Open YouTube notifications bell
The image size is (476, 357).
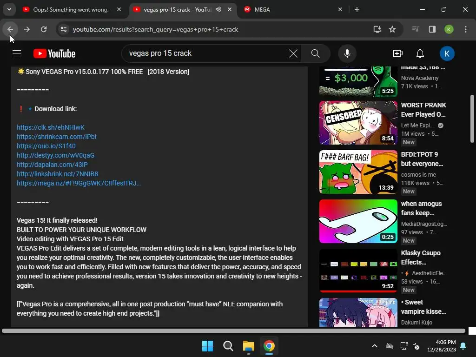[420, 53]
